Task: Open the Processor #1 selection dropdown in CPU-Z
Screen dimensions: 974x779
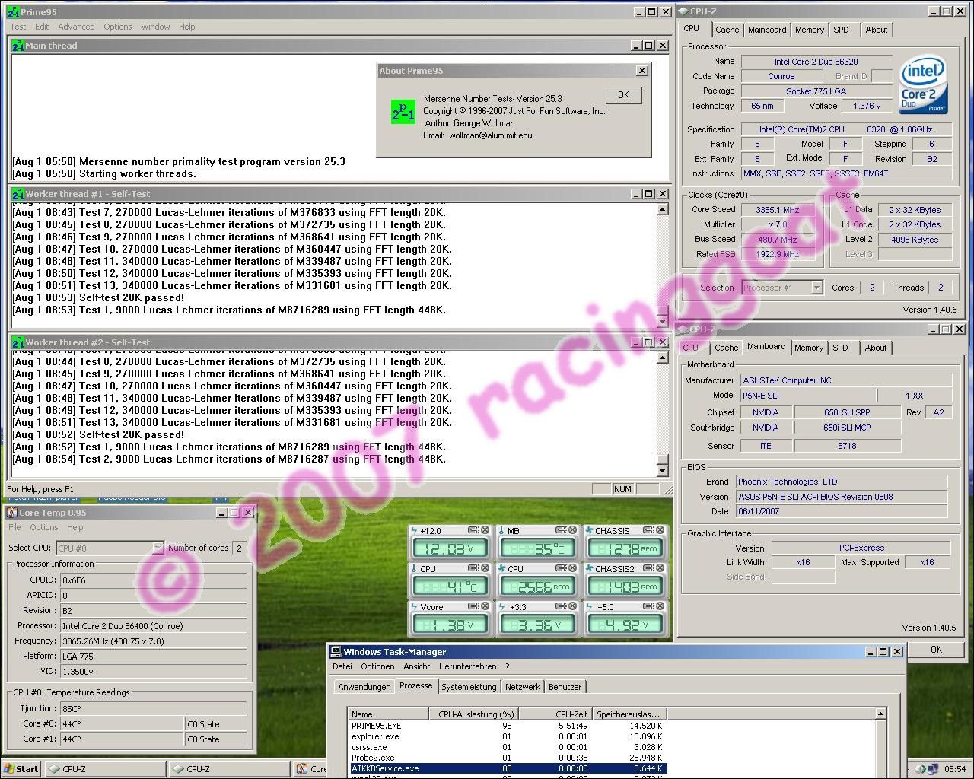Action: point(816,288)
